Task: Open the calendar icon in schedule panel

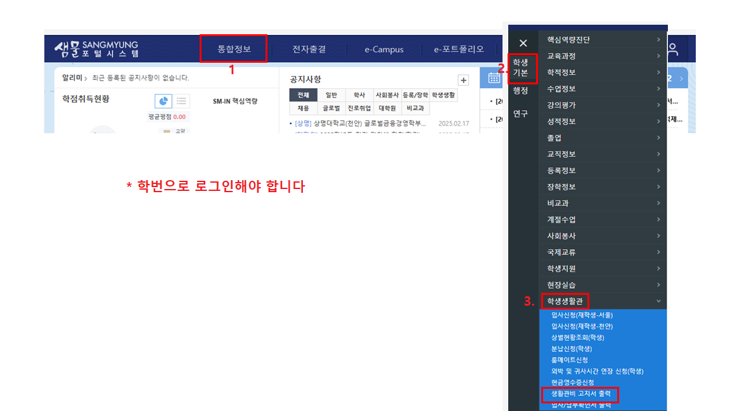Action: point(494,78)
